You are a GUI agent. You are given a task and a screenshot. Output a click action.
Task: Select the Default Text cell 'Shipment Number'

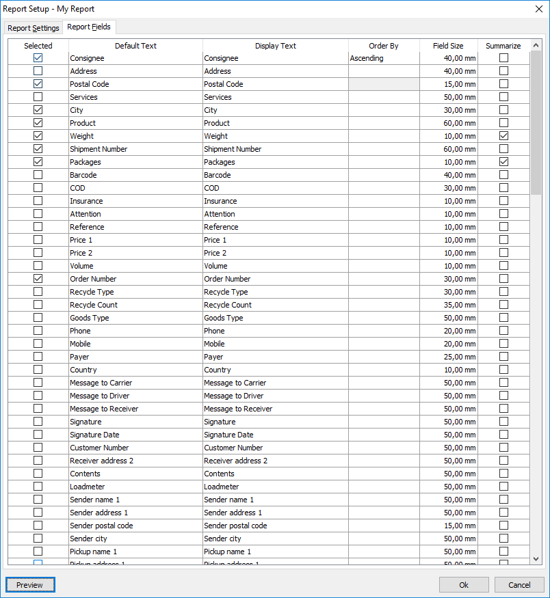pos(136,149)
